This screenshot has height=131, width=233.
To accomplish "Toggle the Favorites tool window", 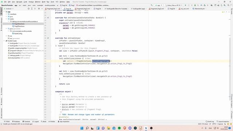I will click(1, 102).
